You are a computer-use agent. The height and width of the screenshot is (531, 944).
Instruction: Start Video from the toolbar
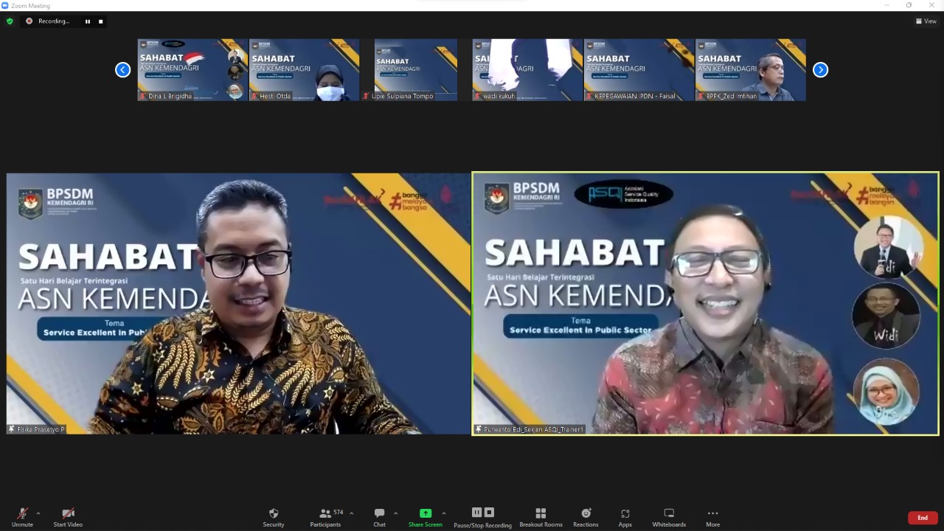click(x=68, y=517)
